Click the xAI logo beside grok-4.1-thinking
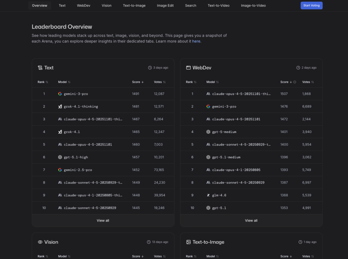Viewport: 348px width, 259px height. pos(60,106)
